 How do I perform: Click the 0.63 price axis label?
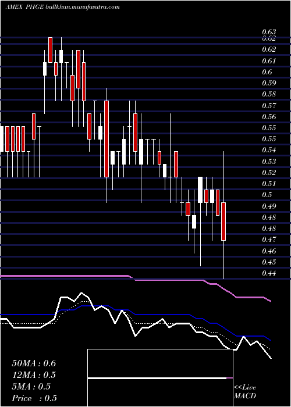269,32
